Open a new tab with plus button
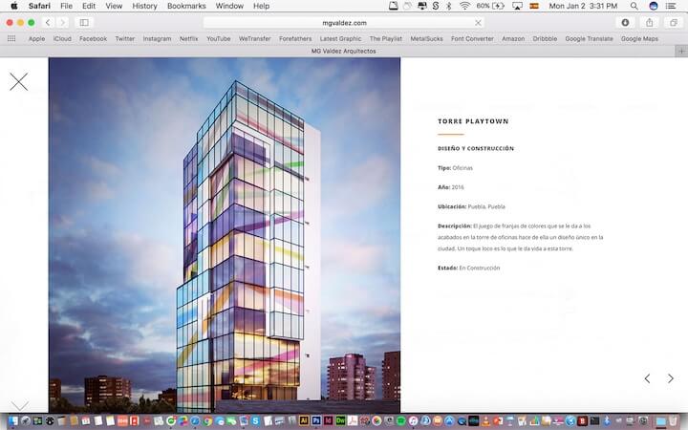Image resolution: width=688 pixels, height=430 pixels. pyautogui.click(x=681, y=51)
